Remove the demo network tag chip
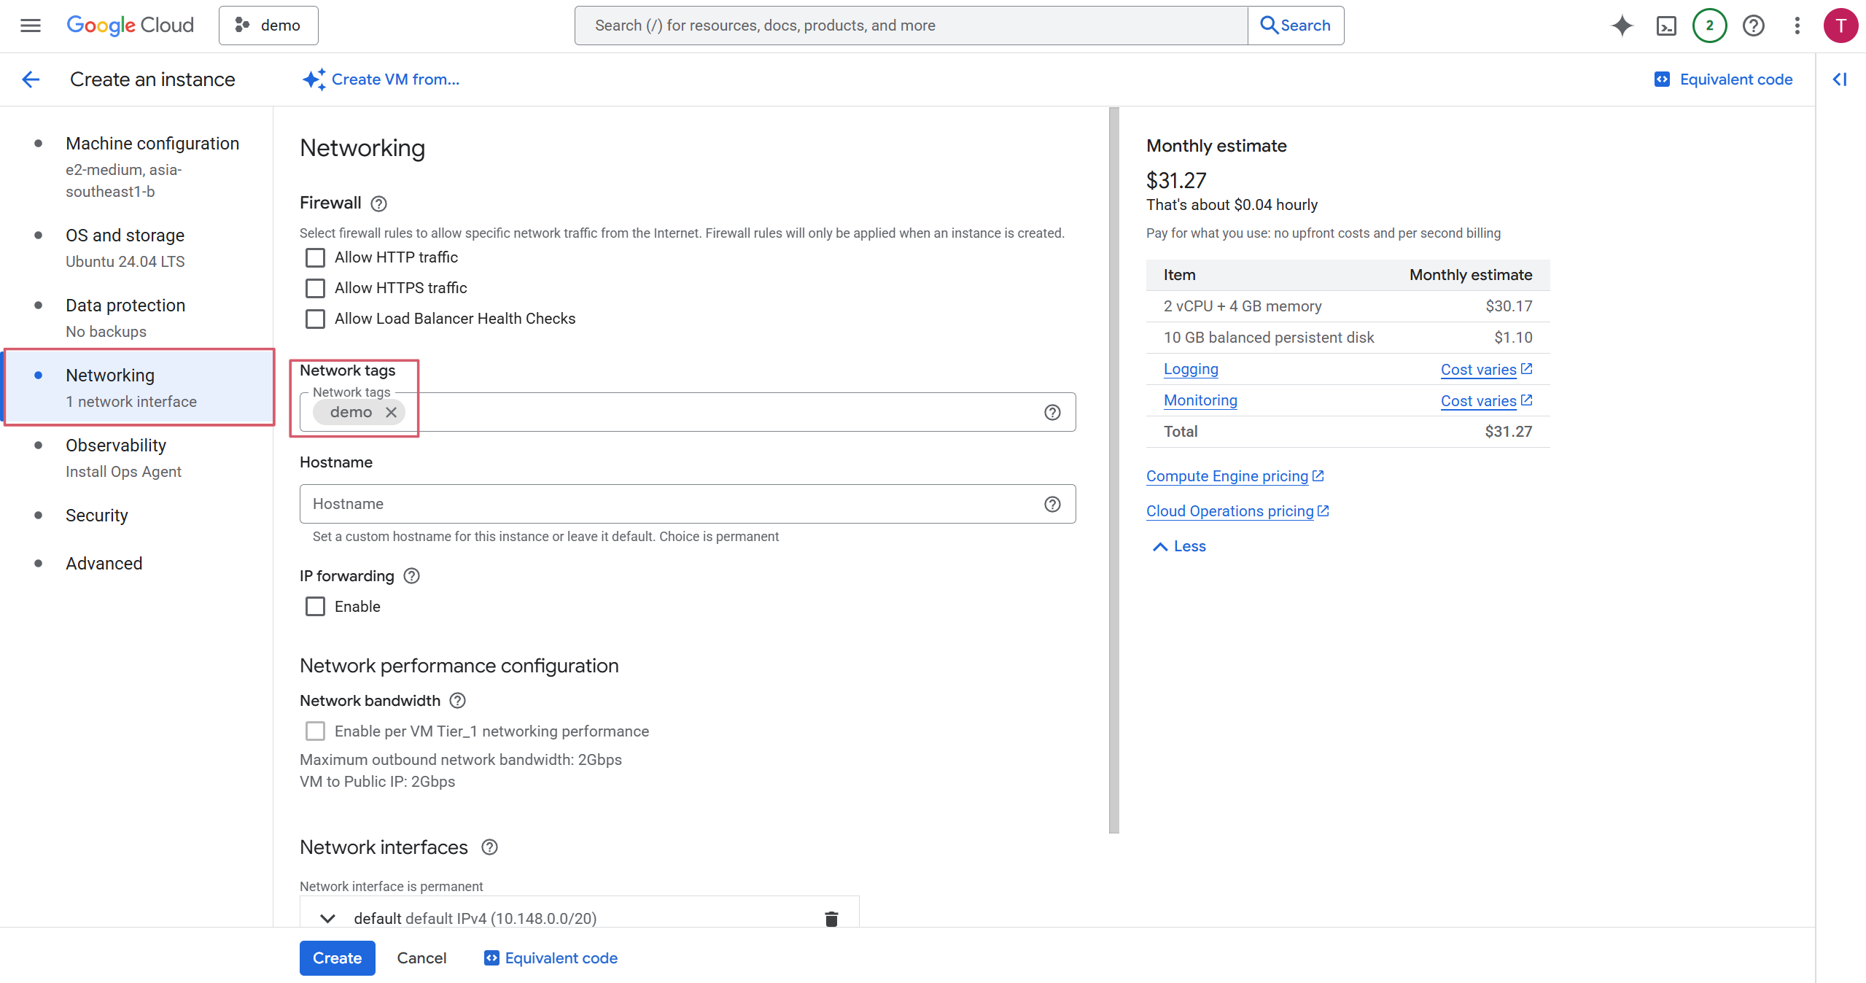 392,412
